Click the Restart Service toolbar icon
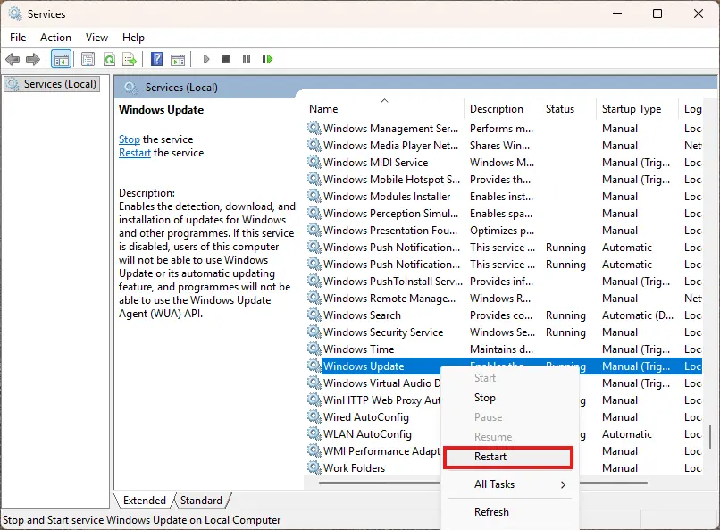The width and height of the screenshot is (720, 530). click(267, 59)
